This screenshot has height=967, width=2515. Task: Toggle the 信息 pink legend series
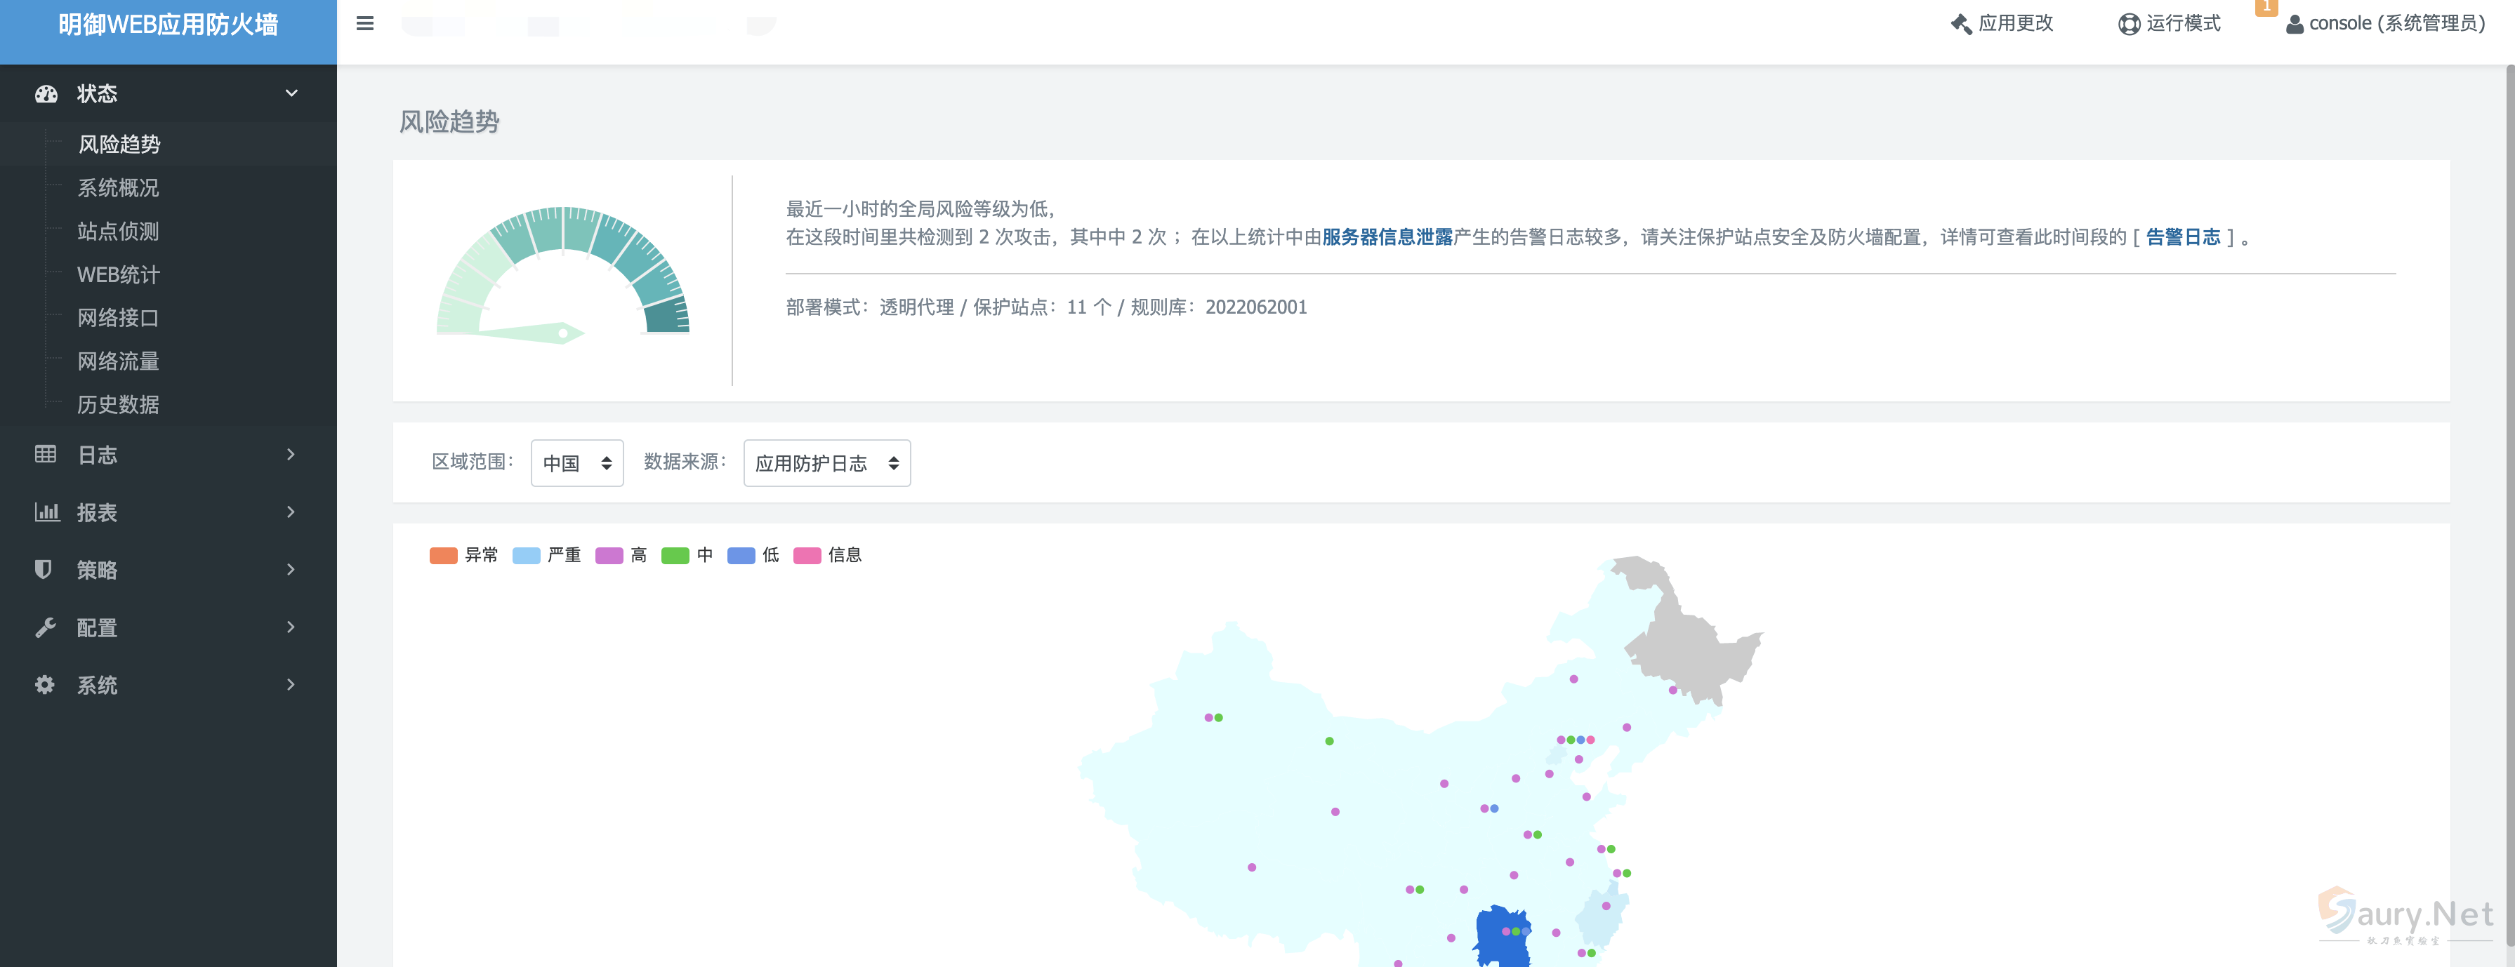click(807, 555)
